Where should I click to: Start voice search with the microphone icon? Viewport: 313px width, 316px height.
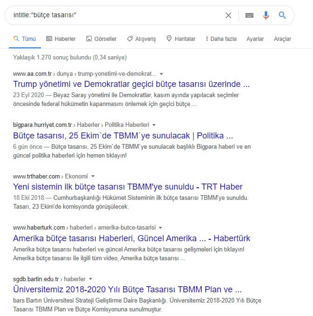(x=266, y=15)
